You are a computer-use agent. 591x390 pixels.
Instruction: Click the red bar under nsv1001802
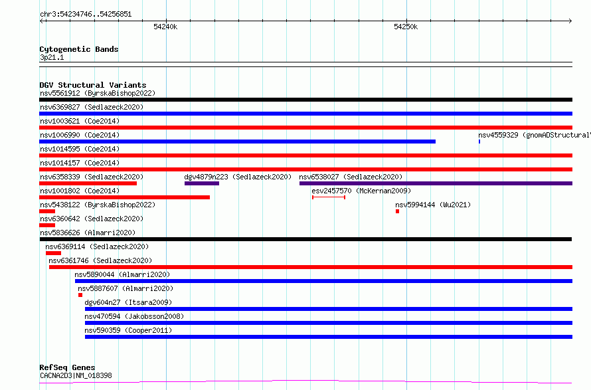[x=124, y=197]
